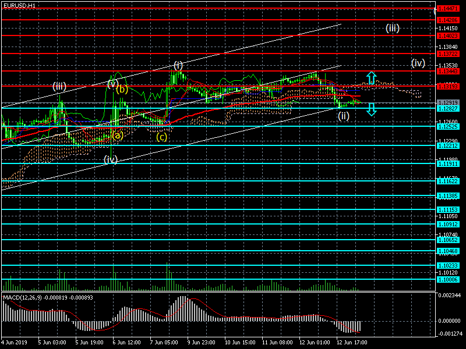Select the 1.11050 price axis value
The image size is (466, 349).
(x=448, y=216)
